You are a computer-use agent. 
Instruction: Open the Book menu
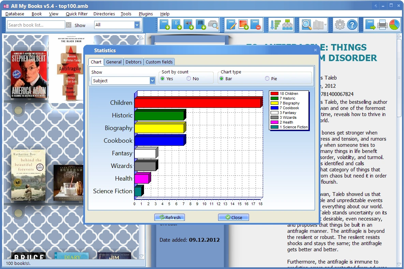coord(37,14)
